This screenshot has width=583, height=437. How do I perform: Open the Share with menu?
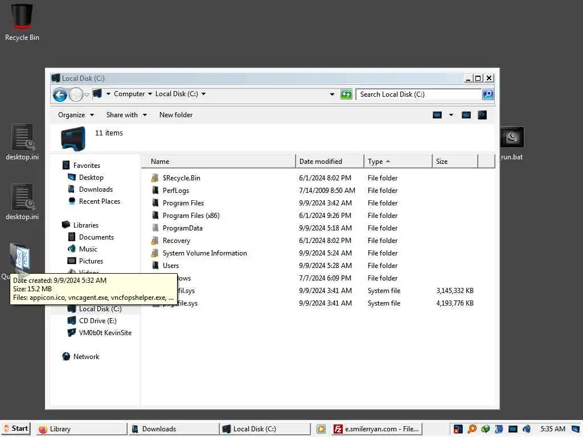(x=126, y=115)
